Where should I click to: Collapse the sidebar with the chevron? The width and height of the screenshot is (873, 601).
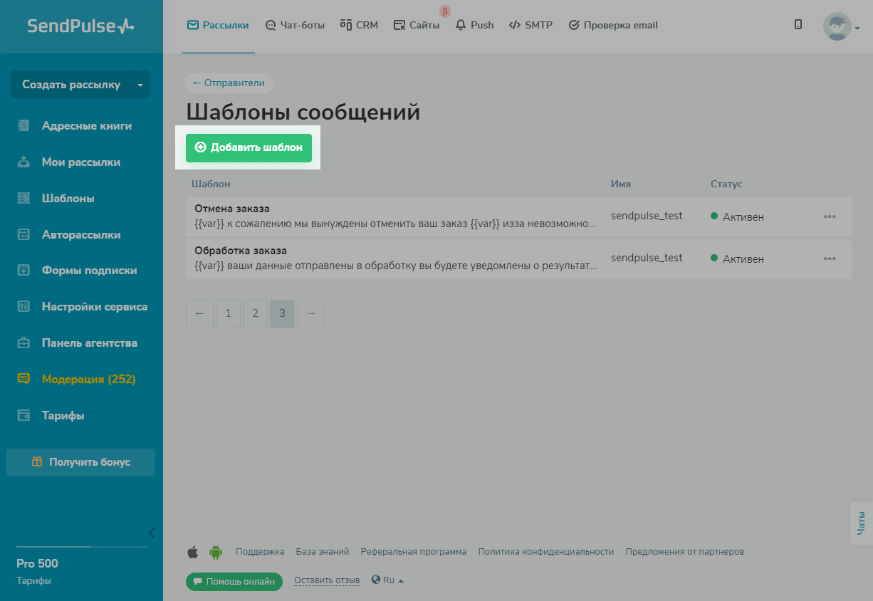[151, 533]
